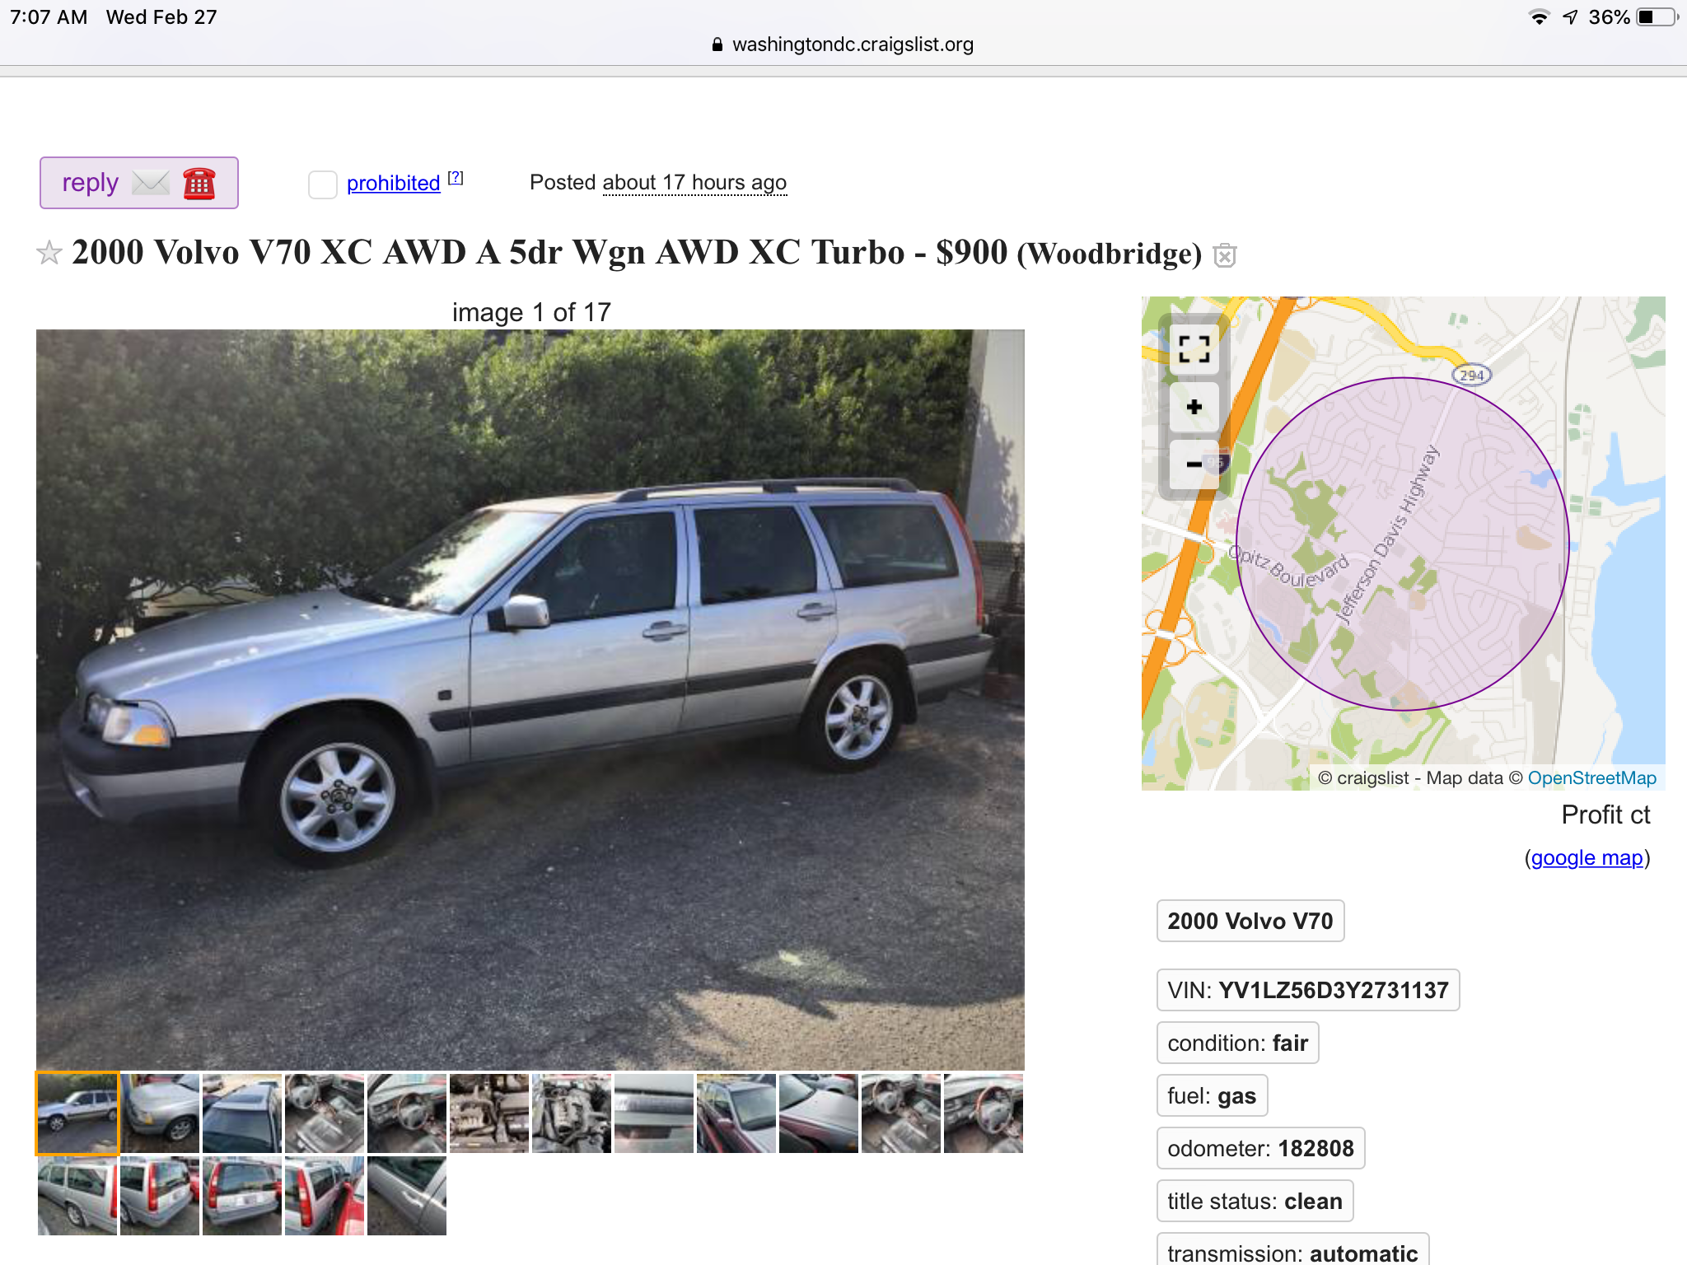Click the red telephone icon

[x=199, y=183]
